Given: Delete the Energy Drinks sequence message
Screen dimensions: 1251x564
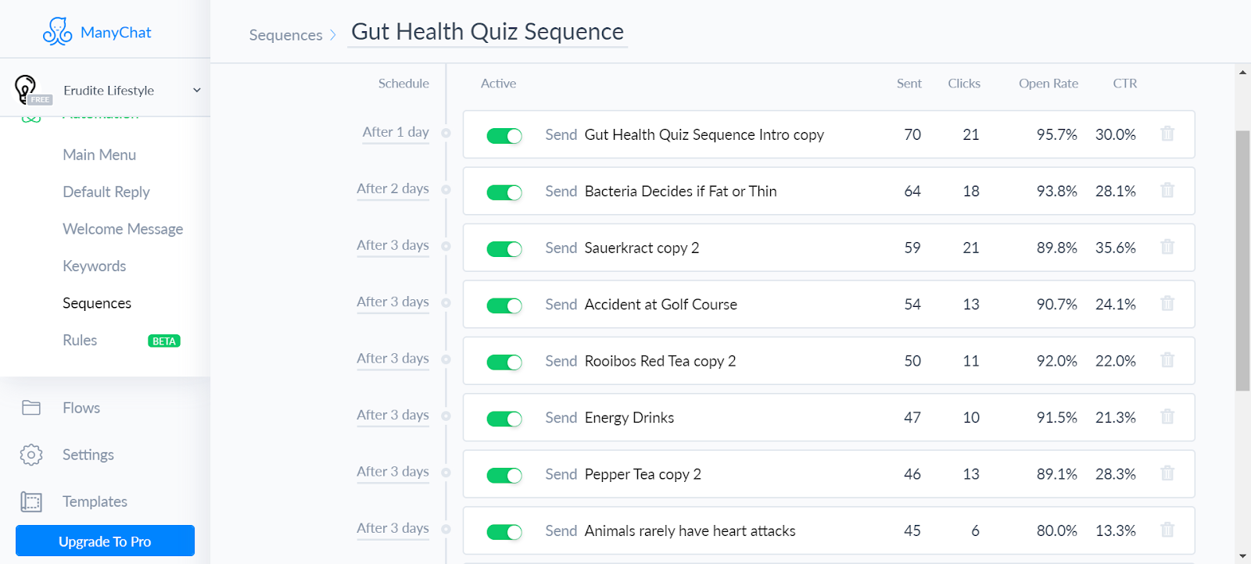Looking at the screenshot, I should 1167,417.
